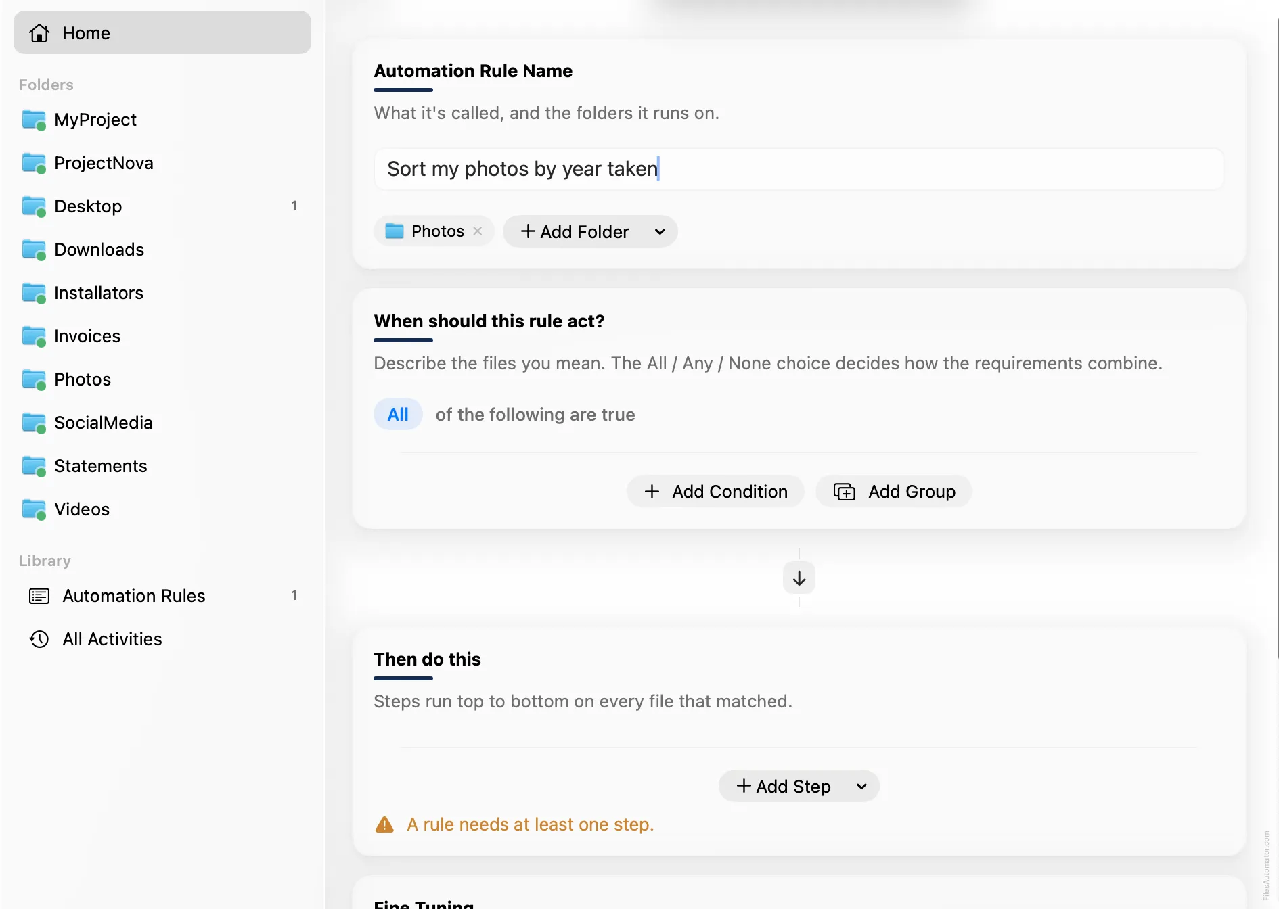Open Automation Rules in the Library
Screen dimensions: 1279x909
162,596
